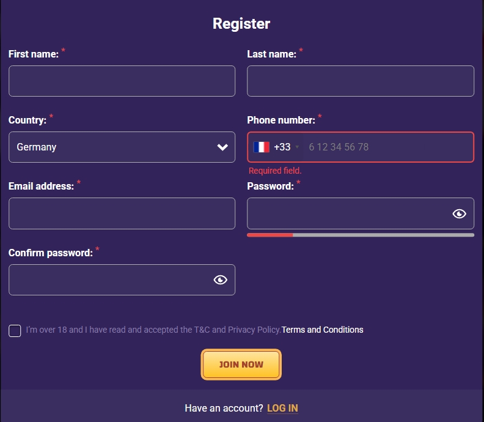Show password with eye icon
This screenshot has height=422, width=484.
coord(459,213)
